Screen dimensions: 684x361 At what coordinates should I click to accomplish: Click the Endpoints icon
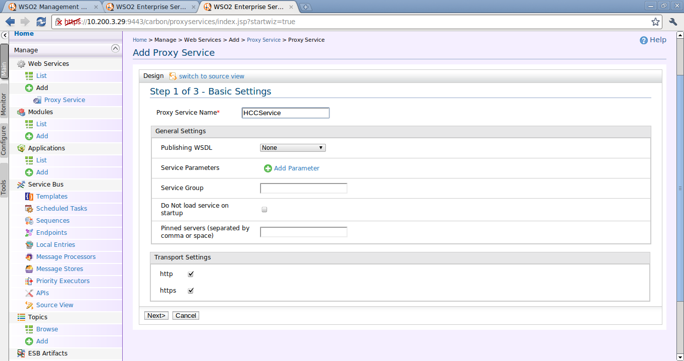pos(30,232)
